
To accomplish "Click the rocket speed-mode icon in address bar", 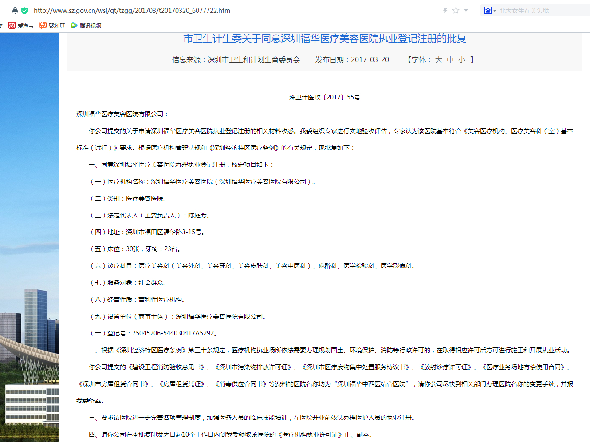I will coord(15,10).
